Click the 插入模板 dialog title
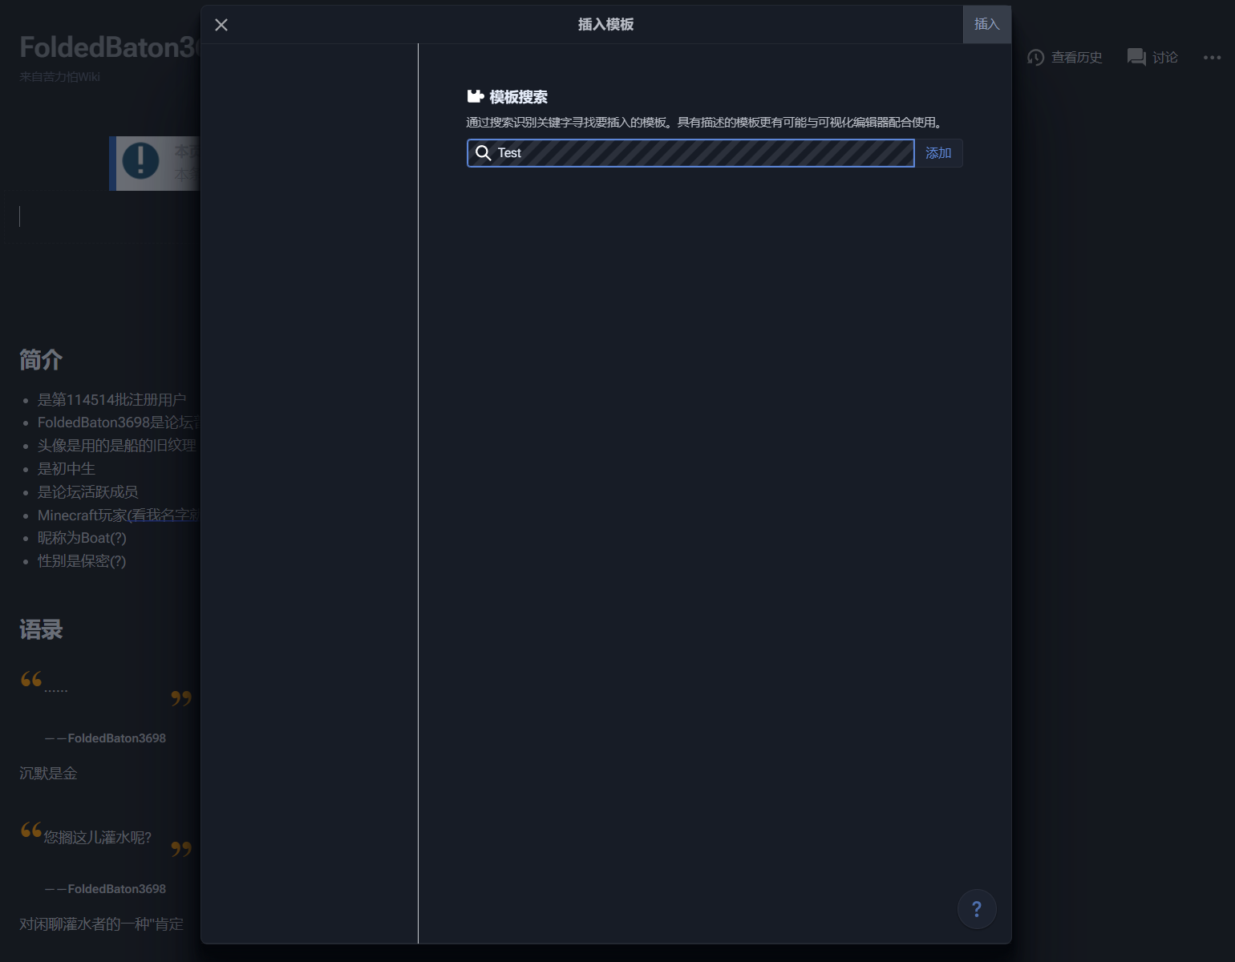The height and width of the screenshot is (962, 1235). click(x=605, y=25)
